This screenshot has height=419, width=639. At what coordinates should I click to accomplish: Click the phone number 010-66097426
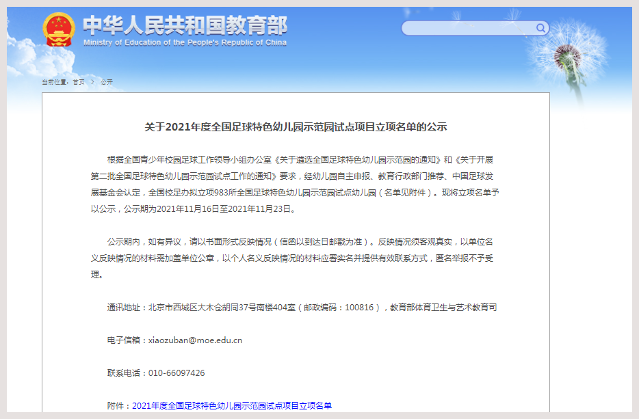point(176,373)
